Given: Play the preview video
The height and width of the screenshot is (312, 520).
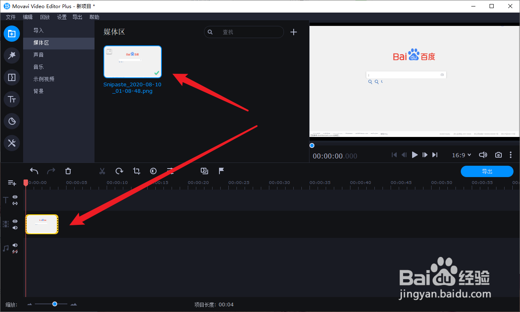Looking at the screenshot, I should 415,155.
